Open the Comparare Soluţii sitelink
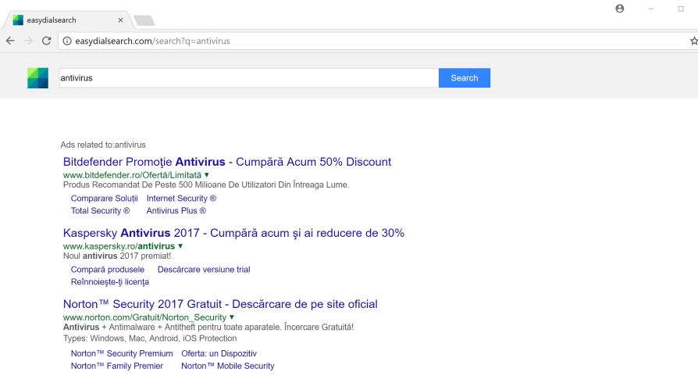Viewport: 698px width, 376px height. tap(104, 199)
